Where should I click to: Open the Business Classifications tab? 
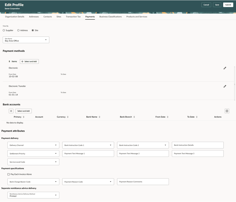(x=110, y=16)
